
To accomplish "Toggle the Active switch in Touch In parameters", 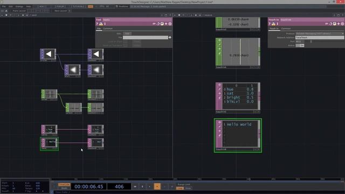I will [300, 45].
